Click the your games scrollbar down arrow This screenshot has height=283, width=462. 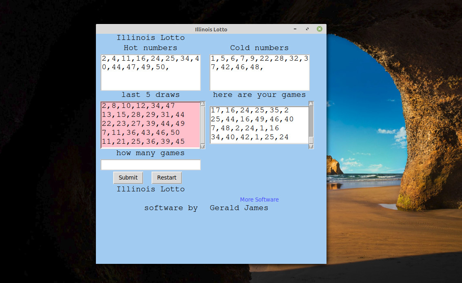click(311, 146)
